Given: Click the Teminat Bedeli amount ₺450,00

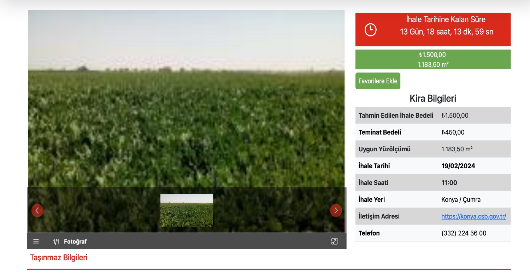Looking at the screenshot, I should pyautogui.click(x=453, y=132).
